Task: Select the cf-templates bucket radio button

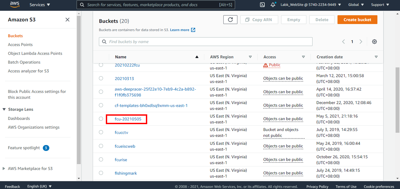Action: tap(101, 105)
